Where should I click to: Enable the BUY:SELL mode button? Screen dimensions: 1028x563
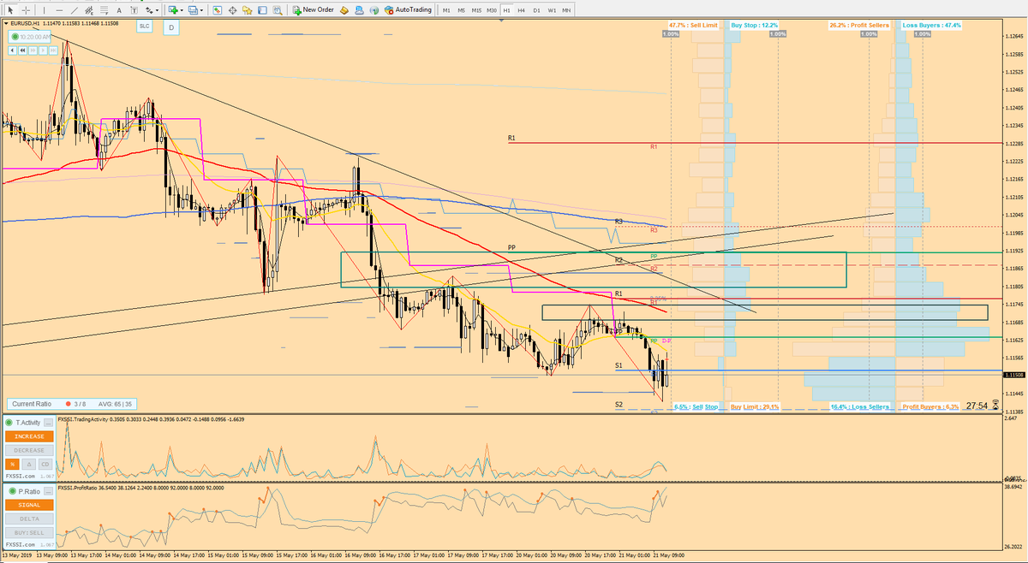point(29,532)
